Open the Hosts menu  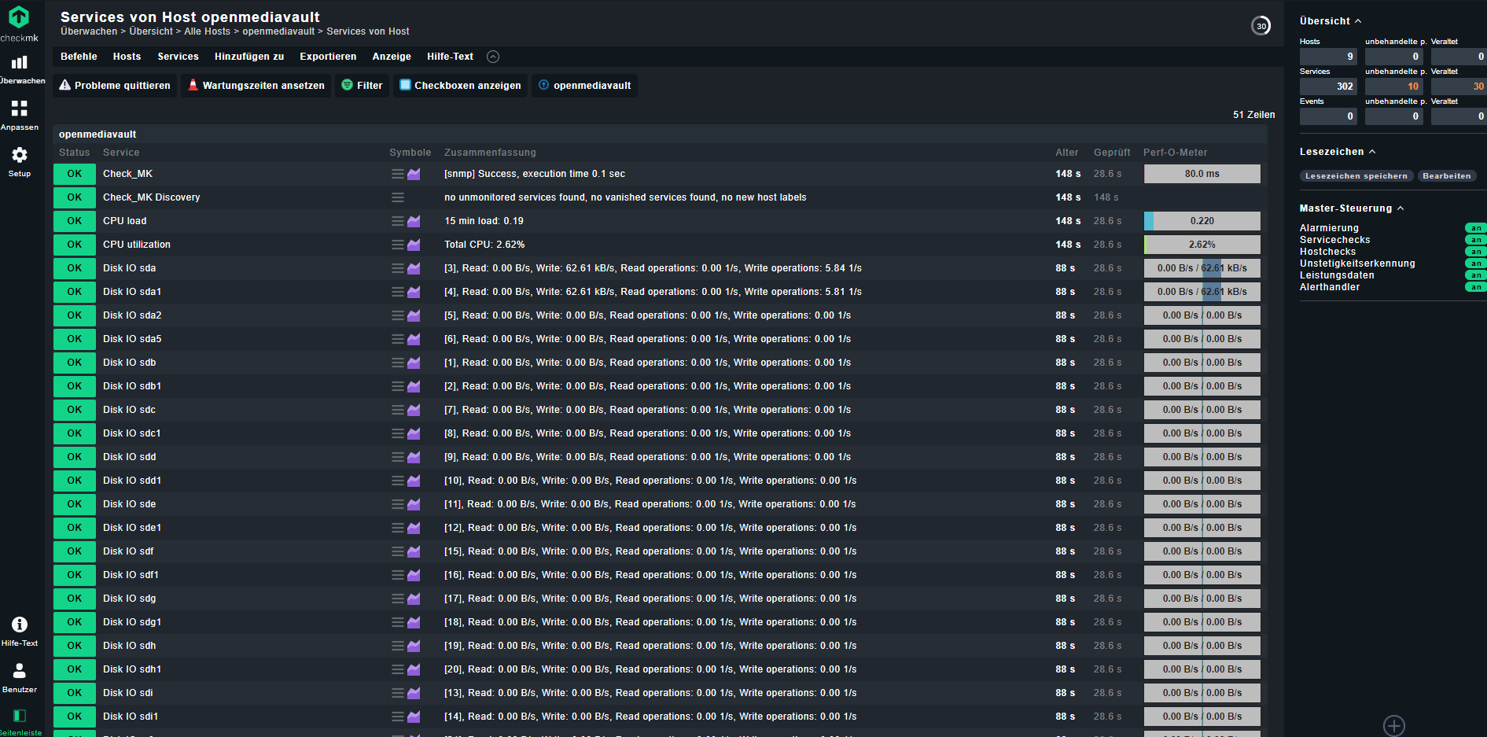pyautogui.click(x=127, y=57)
